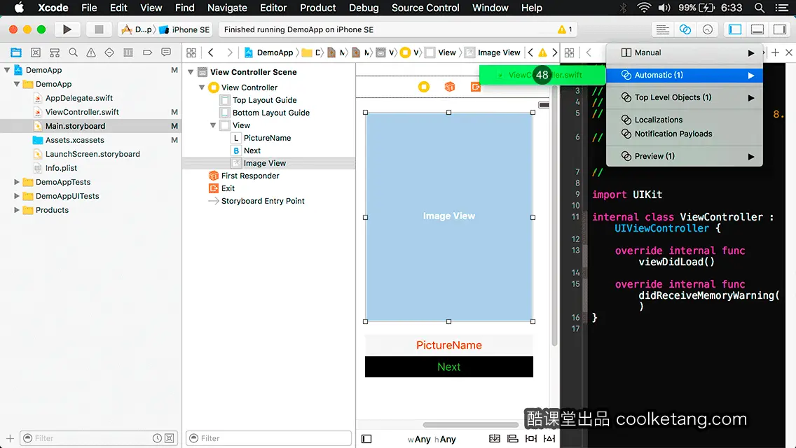This screenshot has height=448, width=796.
Task: Open the Symbol navigator
Action: [36, 52]
